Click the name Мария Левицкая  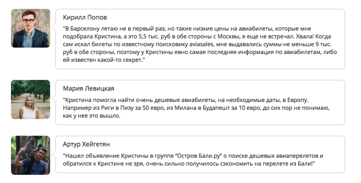(x=89, y=89)
